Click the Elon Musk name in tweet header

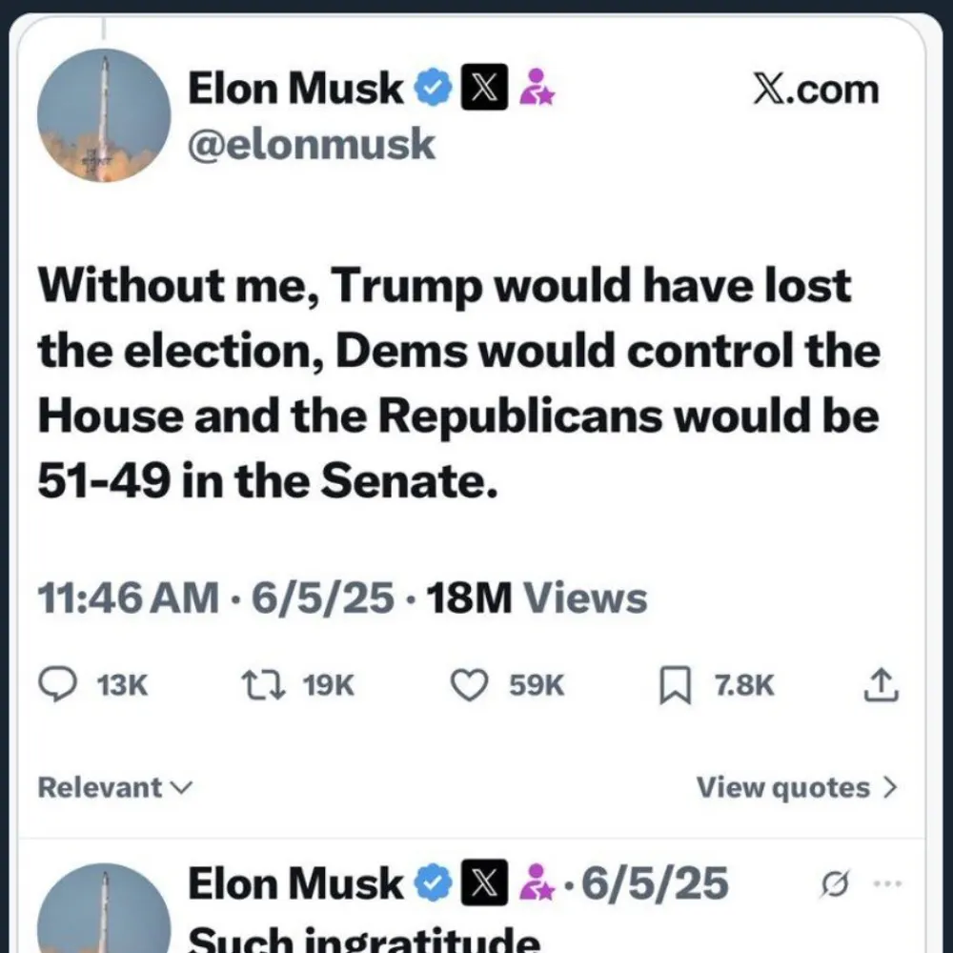pos(296,89)
